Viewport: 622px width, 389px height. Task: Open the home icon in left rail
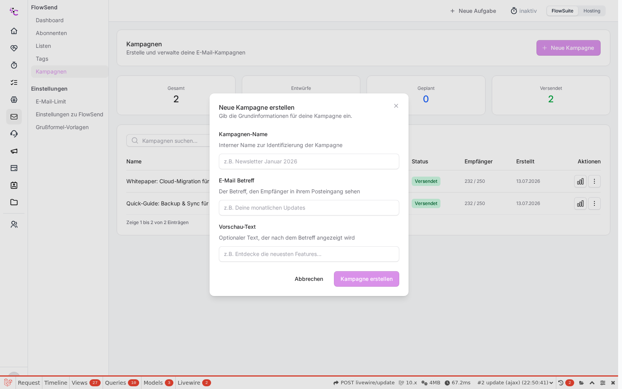[14, 31]
